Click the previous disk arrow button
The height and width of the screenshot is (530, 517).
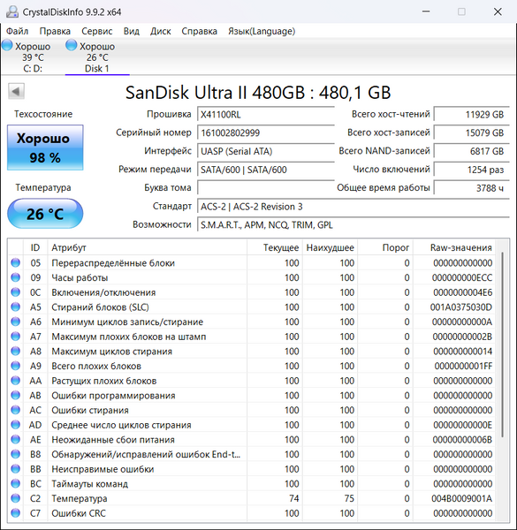[16, 91]
